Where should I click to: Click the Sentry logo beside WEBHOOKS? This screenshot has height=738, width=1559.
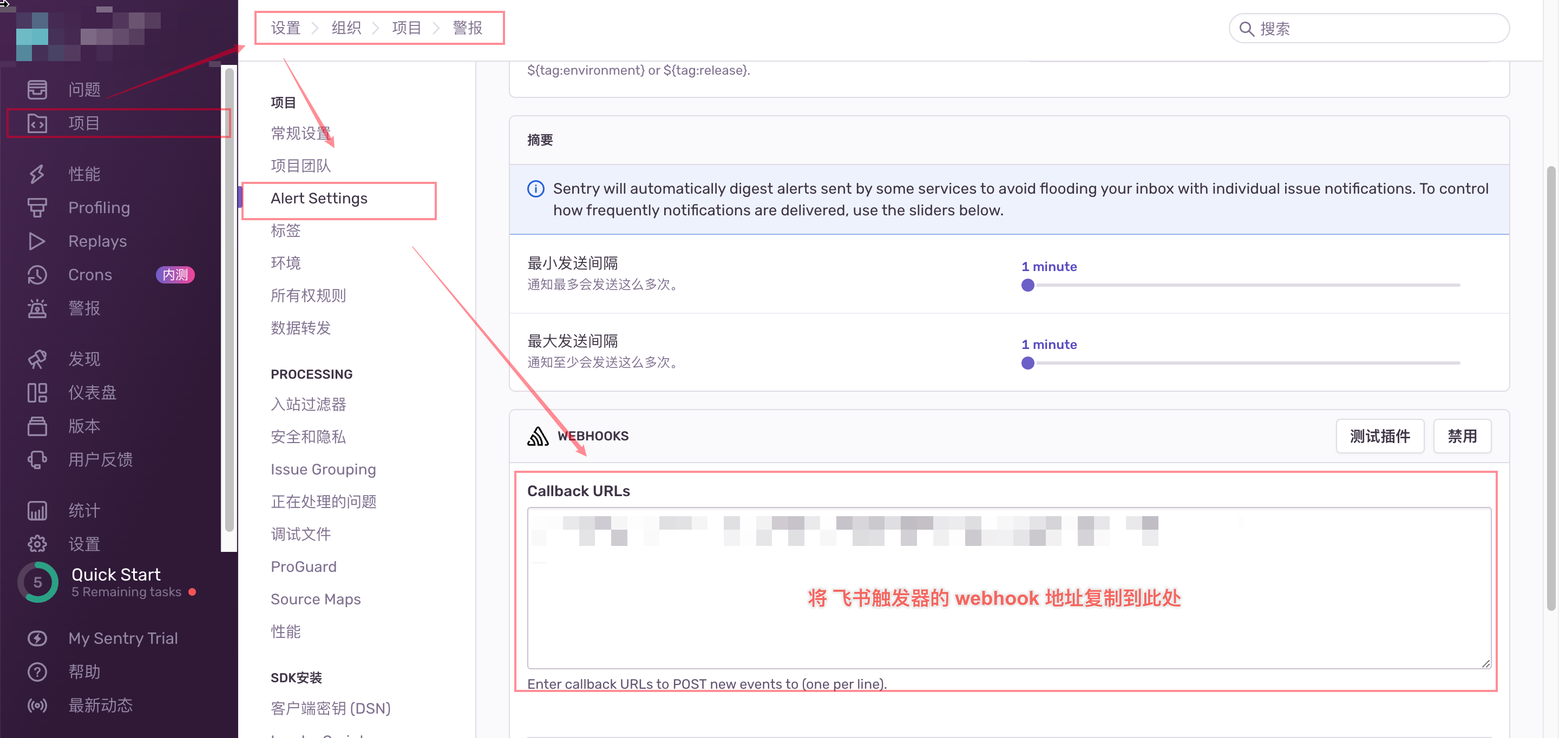pyautogui.click(x=538, y=436)
